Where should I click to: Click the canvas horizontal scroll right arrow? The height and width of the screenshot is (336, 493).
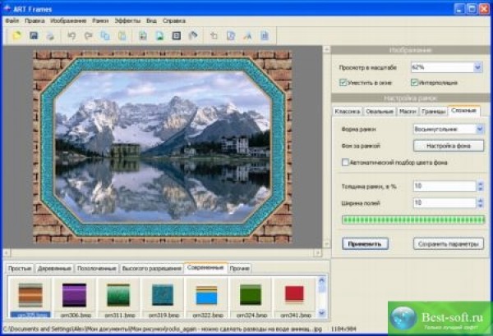click(x=317, y=252)
